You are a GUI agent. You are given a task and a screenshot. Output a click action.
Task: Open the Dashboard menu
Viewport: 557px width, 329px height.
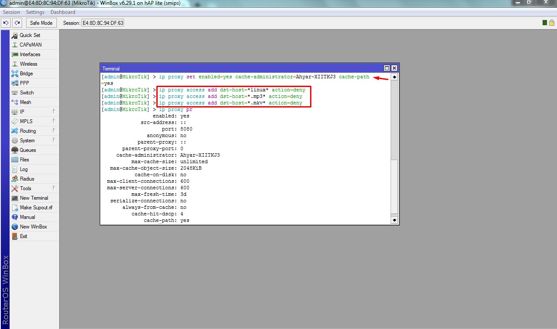click(x=63, y=12)
